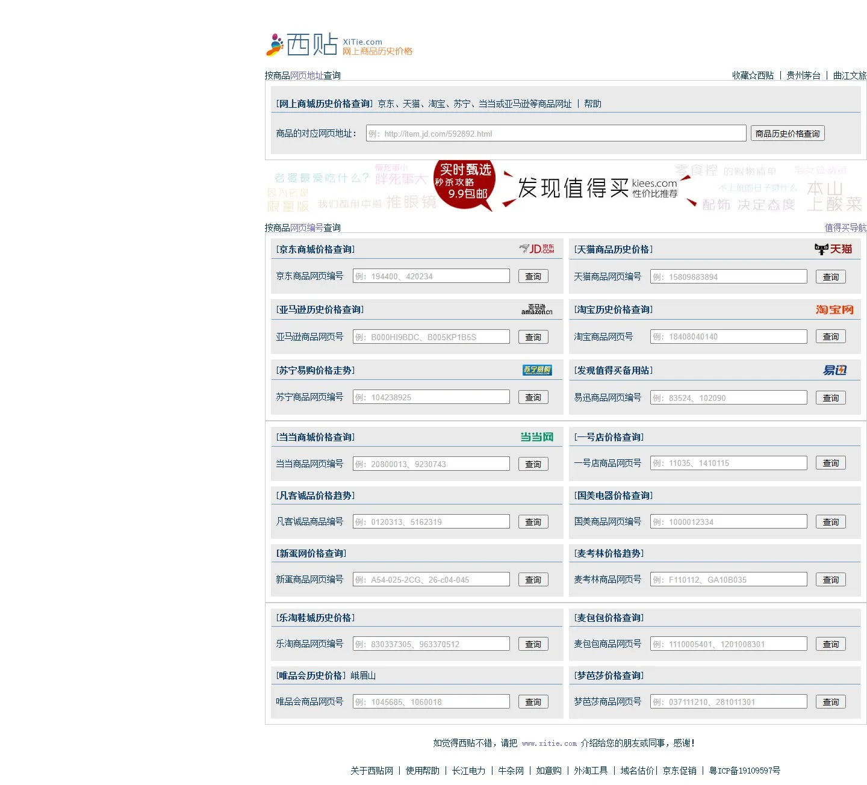This screenshot has height=785, width=867.
Task: Open the 京东促销 footer link
Action: (680, 771)
